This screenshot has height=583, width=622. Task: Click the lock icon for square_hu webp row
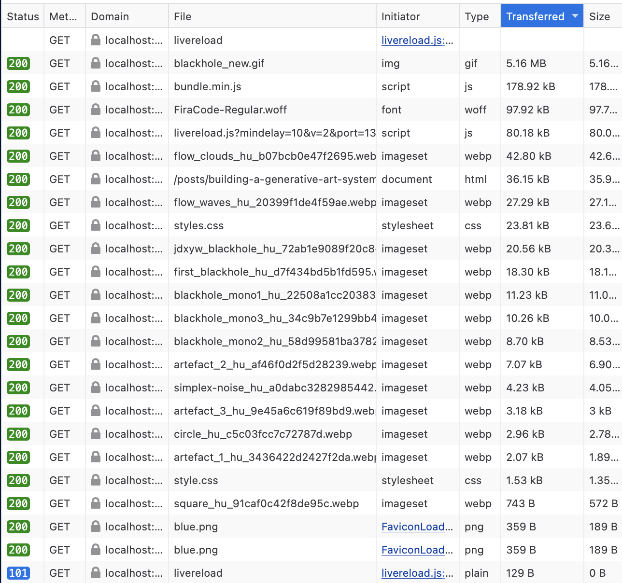(96, 503)
